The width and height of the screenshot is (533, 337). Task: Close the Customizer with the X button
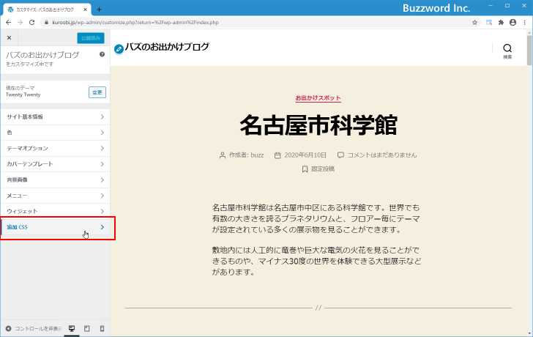[x=10, y=38]
